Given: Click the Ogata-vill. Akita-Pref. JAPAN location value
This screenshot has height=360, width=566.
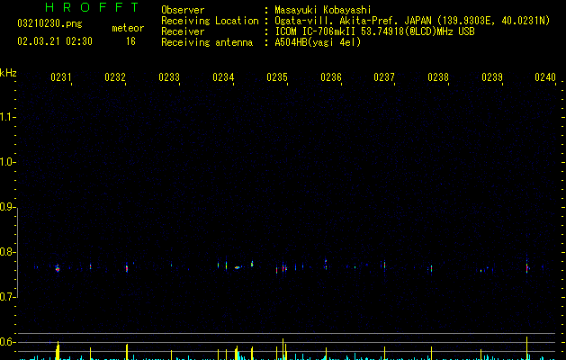Looking at the screenshot, I should pyautogui.click(x=412, y=21).
